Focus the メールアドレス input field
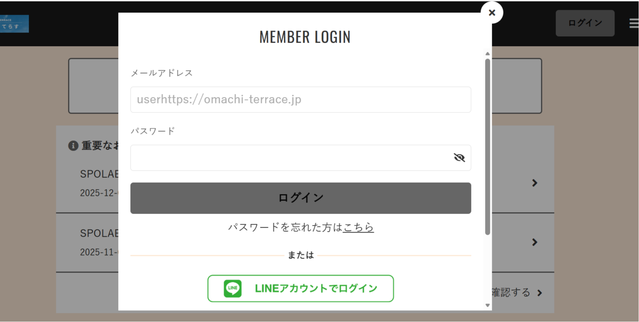 pyautogui.click(x=300, y=100)
